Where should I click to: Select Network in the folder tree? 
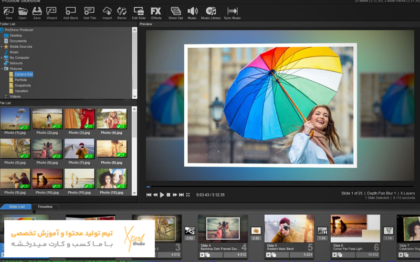coord(16,63)
